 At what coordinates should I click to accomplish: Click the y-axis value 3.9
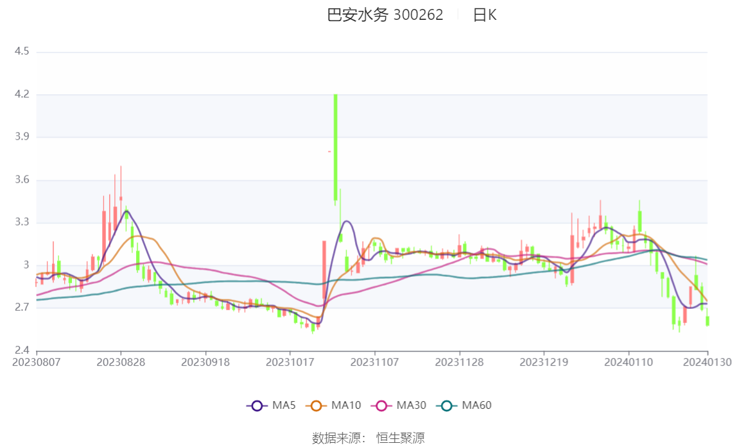22,137
